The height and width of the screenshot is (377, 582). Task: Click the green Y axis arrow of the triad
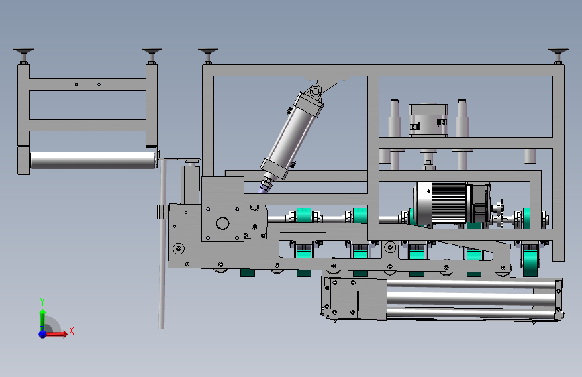point(43,320)
